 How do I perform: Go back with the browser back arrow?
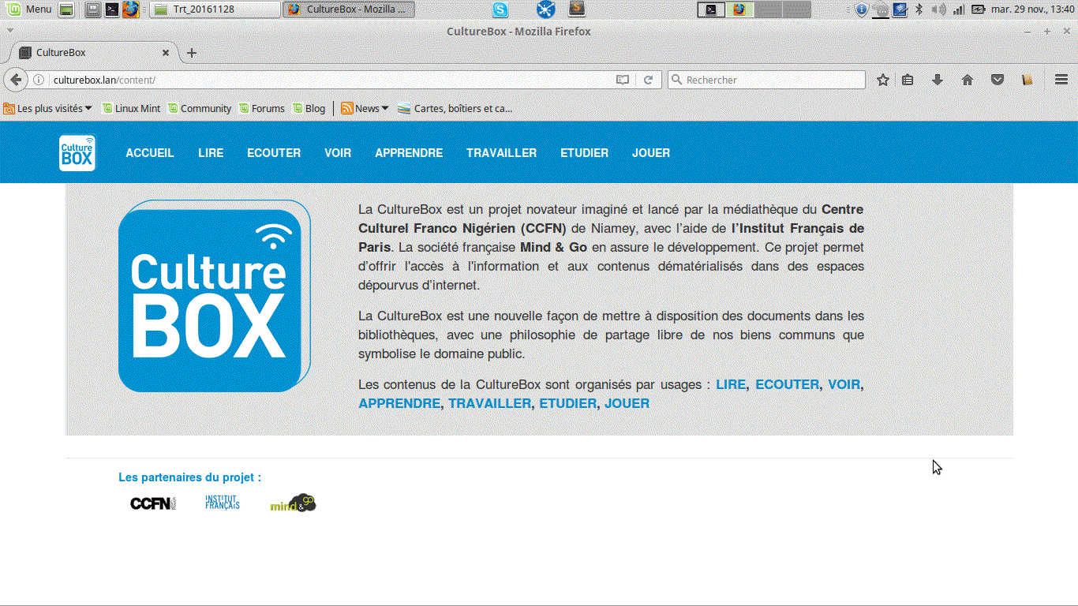point(16,80)
